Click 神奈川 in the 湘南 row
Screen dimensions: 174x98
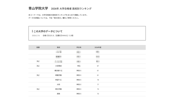[x=79, y=94]
